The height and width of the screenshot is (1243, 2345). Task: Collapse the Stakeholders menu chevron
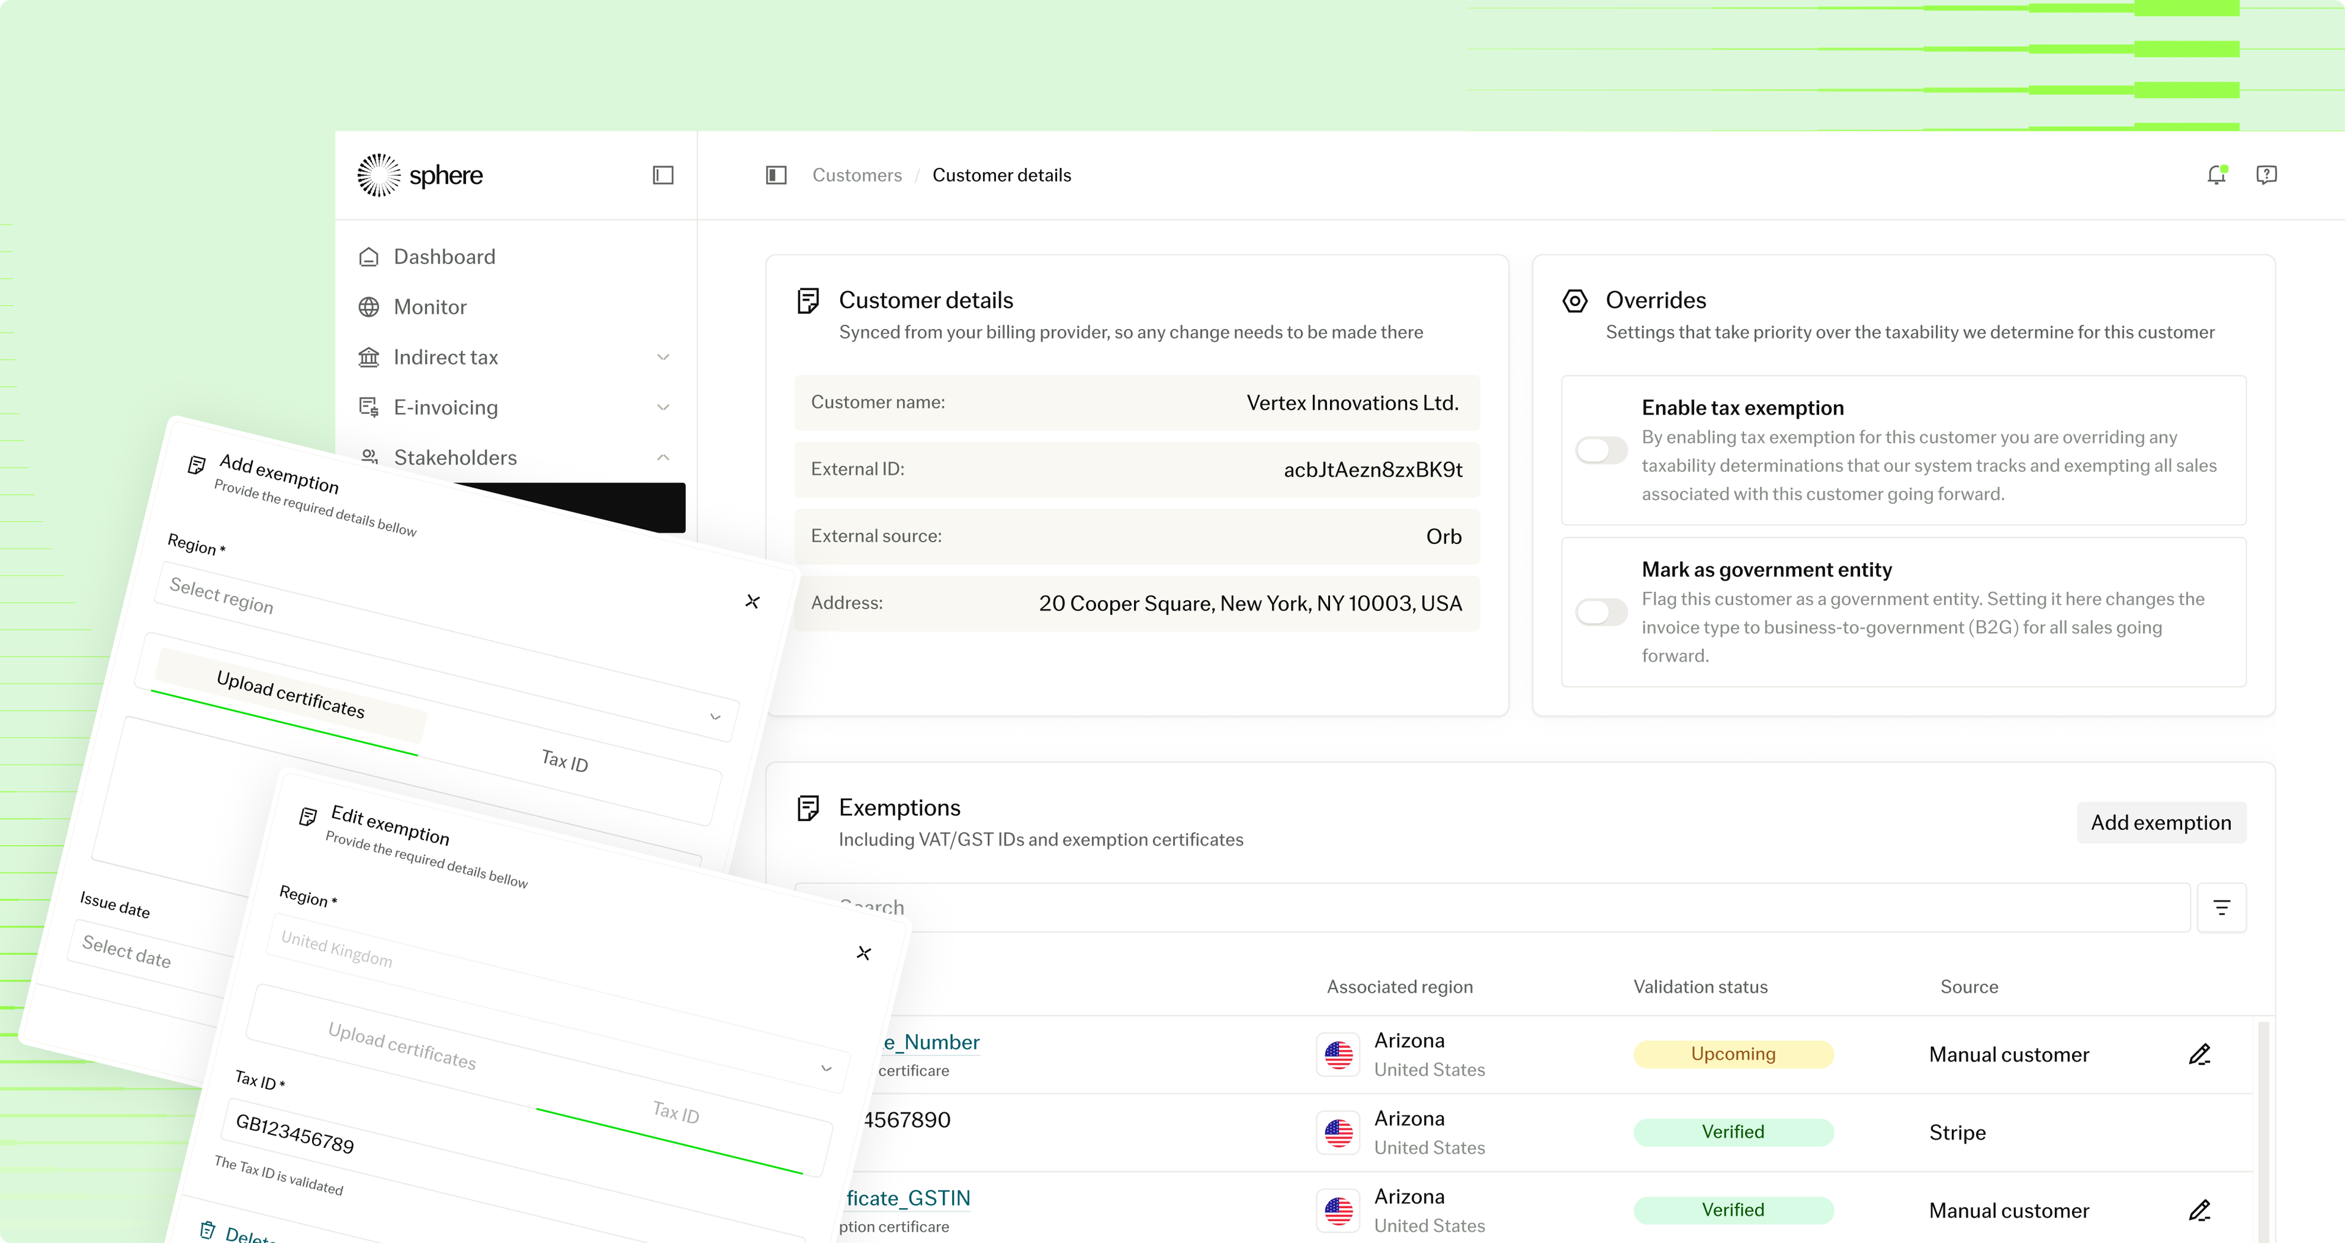point(663,457)
